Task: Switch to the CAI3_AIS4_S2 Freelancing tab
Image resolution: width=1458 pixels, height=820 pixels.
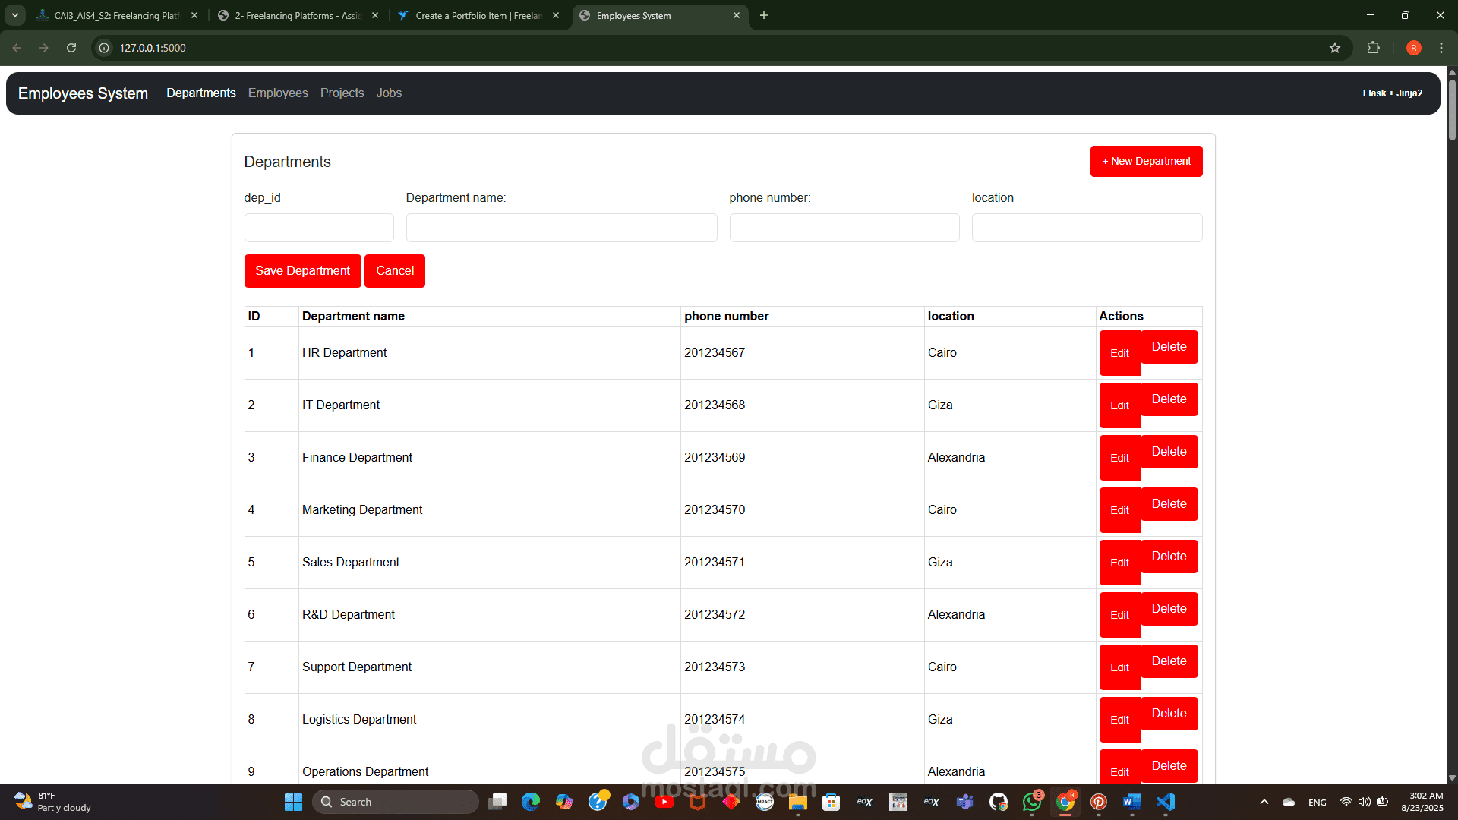Action: point(117,15)
